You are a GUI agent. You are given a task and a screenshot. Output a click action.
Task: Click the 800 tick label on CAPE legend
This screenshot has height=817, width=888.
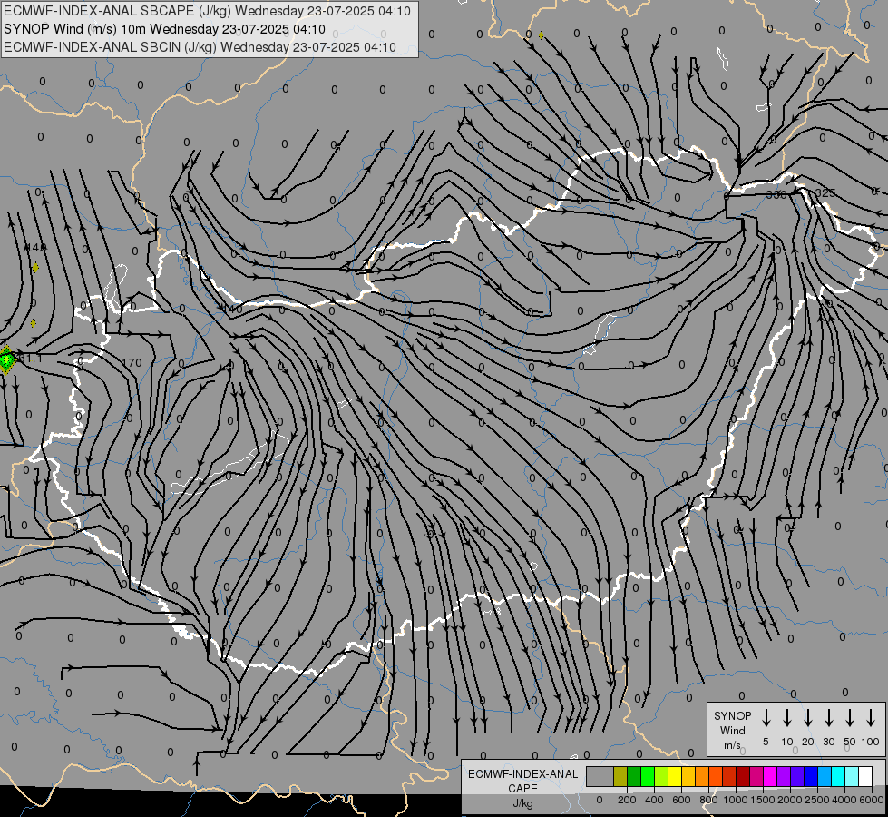[x=708, y=800]
